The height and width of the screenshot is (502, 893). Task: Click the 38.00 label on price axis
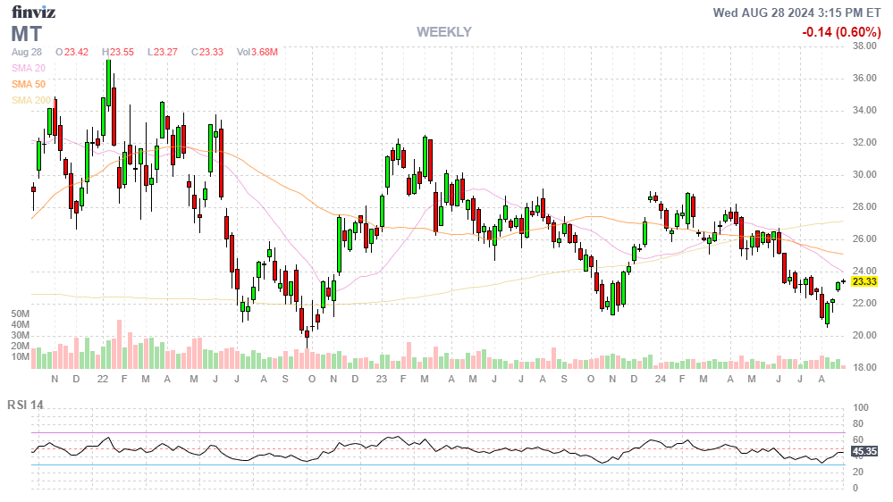pyautogui.click(x=864, y=46)
